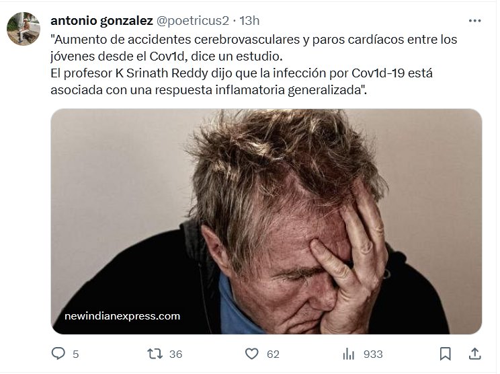The image size is (500, 374).
Task: Open the @poetricus2 handle link
Action: click(193, 21)
